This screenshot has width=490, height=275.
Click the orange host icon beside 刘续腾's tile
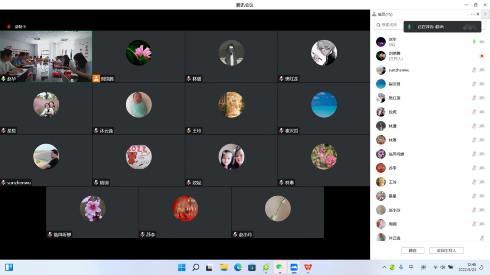(96, 79)
